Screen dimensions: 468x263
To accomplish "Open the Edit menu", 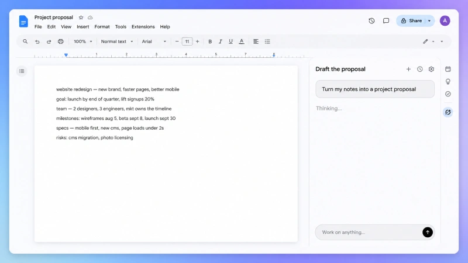I will (51, 27).
